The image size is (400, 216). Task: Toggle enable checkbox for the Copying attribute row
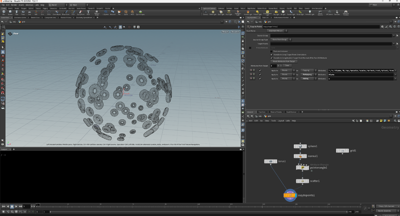pyautogui.click(x=260, y=70)
